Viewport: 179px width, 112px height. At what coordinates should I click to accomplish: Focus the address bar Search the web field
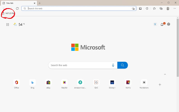point(79,8)
